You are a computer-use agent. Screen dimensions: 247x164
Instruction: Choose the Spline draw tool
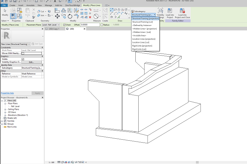126,13
